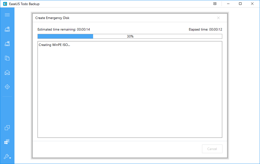The height and width of the screenshot is (164, 260).
Task: Select the System Backup sidebar icon
Action: pos(7,44)
